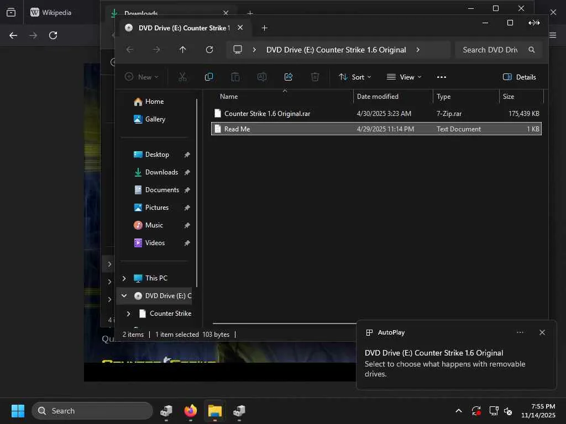The height and width of the screenshot is (424, 566).
Task: Refresh the DVD Drive folder view
Action: [x=209, y=50]
